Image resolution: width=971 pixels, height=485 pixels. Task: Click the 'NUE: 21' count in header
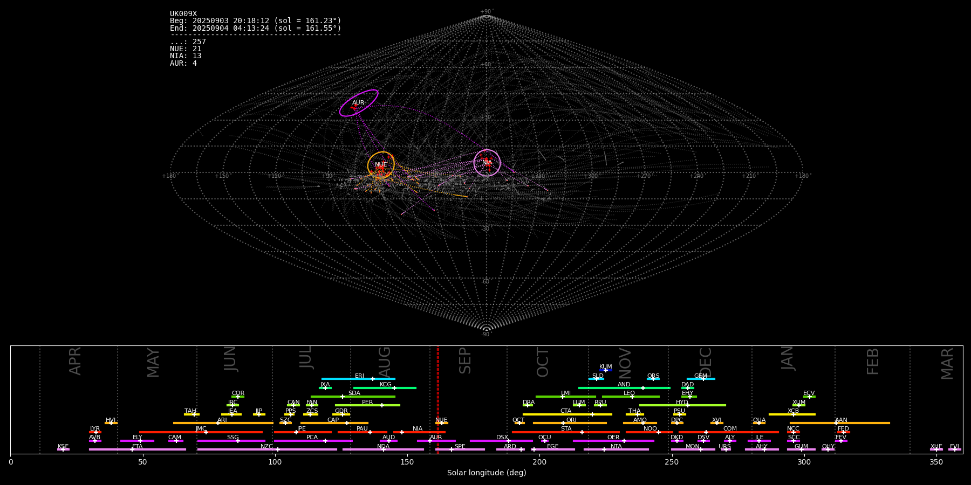click(x=186, y=49)
